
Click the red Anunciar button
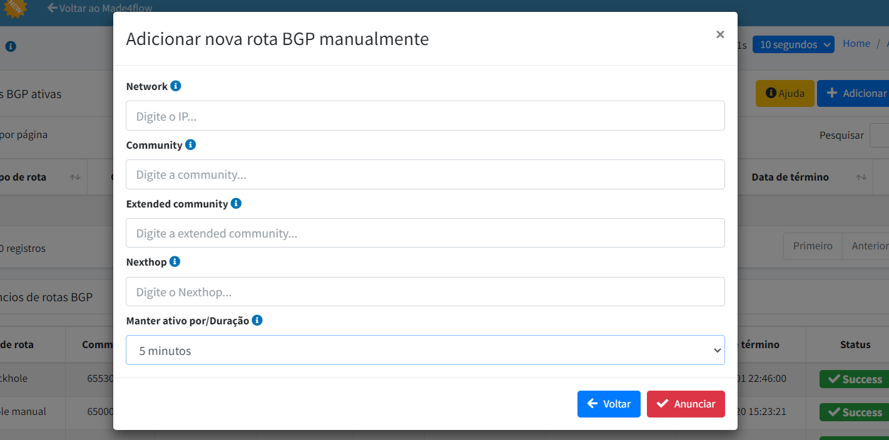[x=686, y=404]
